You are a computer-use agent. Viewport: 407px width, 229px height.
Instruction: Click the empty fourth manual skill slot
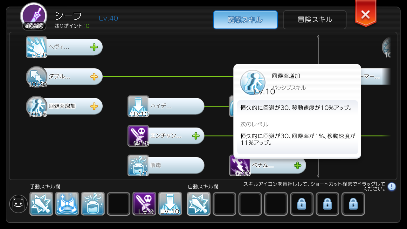(x=119, y=204)
